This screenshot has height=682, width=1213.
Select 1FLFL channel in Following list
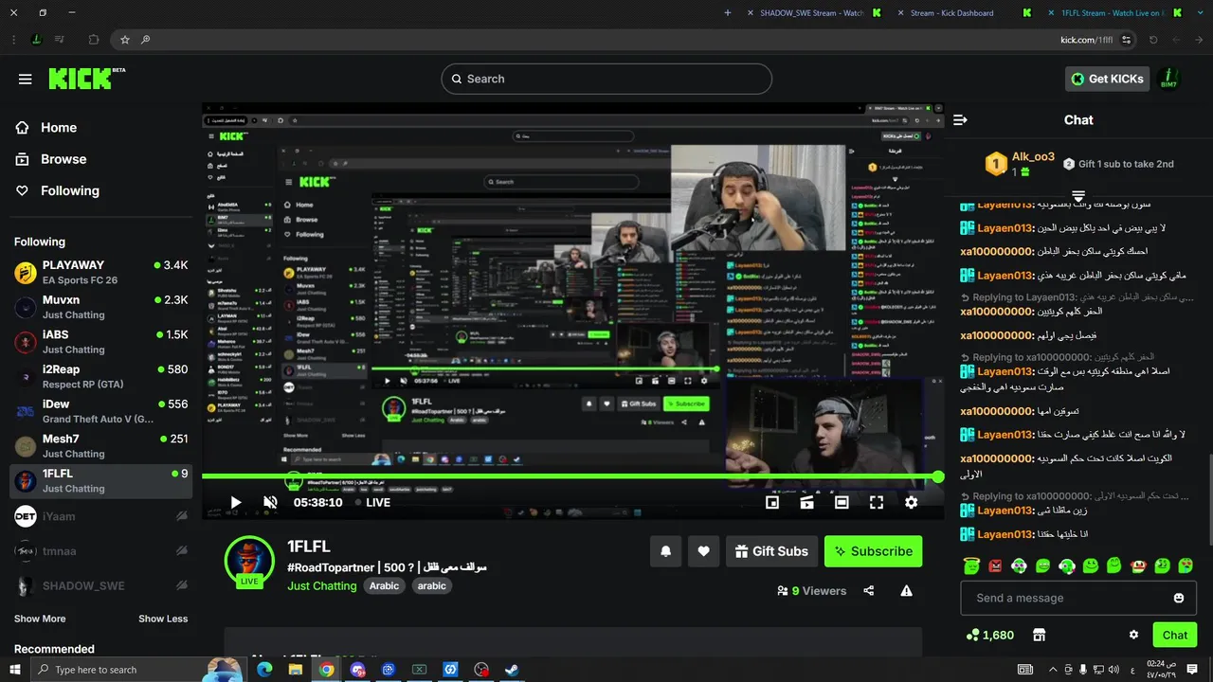[x=100, y=480]
